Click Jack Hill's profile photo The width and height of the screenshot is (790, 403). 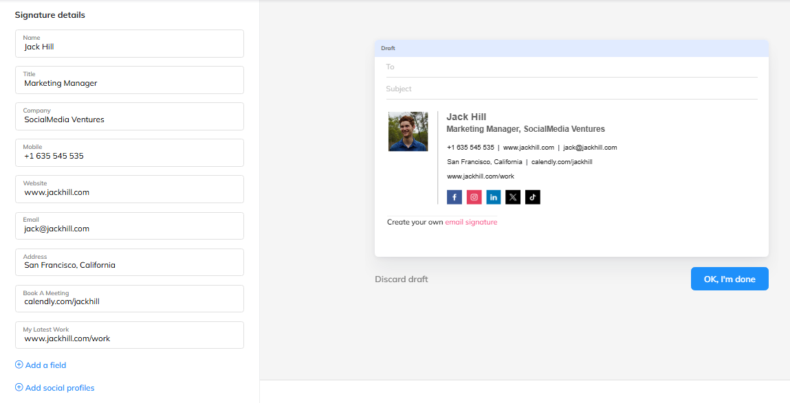[x=408, y=132]
